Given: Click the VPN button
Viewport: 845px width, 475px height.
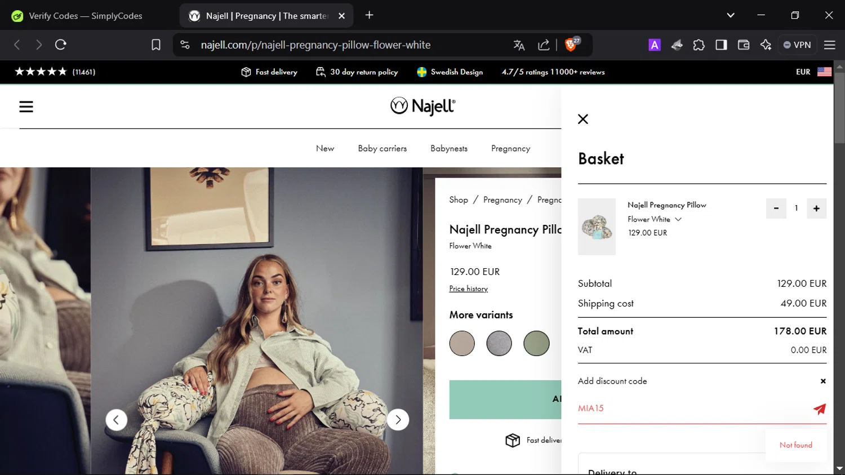Looking at the screenshot, I should point(797,45).
